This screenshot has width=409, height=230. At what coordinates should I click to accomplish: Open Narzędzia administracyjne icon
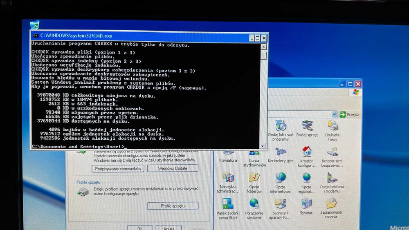click(x=228, y=183)
